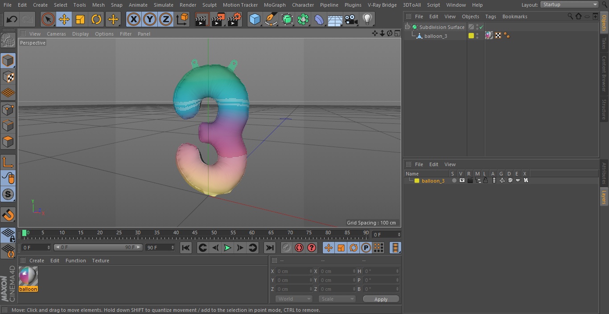This screenshot has height=314, width=609.
Task: Switch to the Structure tab
Action: 604,109
